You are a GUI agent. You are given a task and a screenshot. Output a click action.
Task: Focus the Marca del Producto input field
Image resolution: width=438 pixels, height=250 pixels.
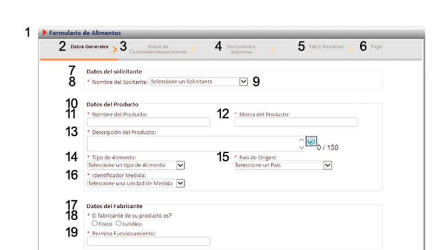click(x=295, y=122)
